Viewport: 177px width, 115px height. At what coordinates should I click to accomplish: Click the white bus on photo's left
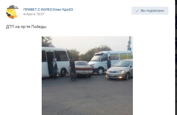click(x=55, y=62)
